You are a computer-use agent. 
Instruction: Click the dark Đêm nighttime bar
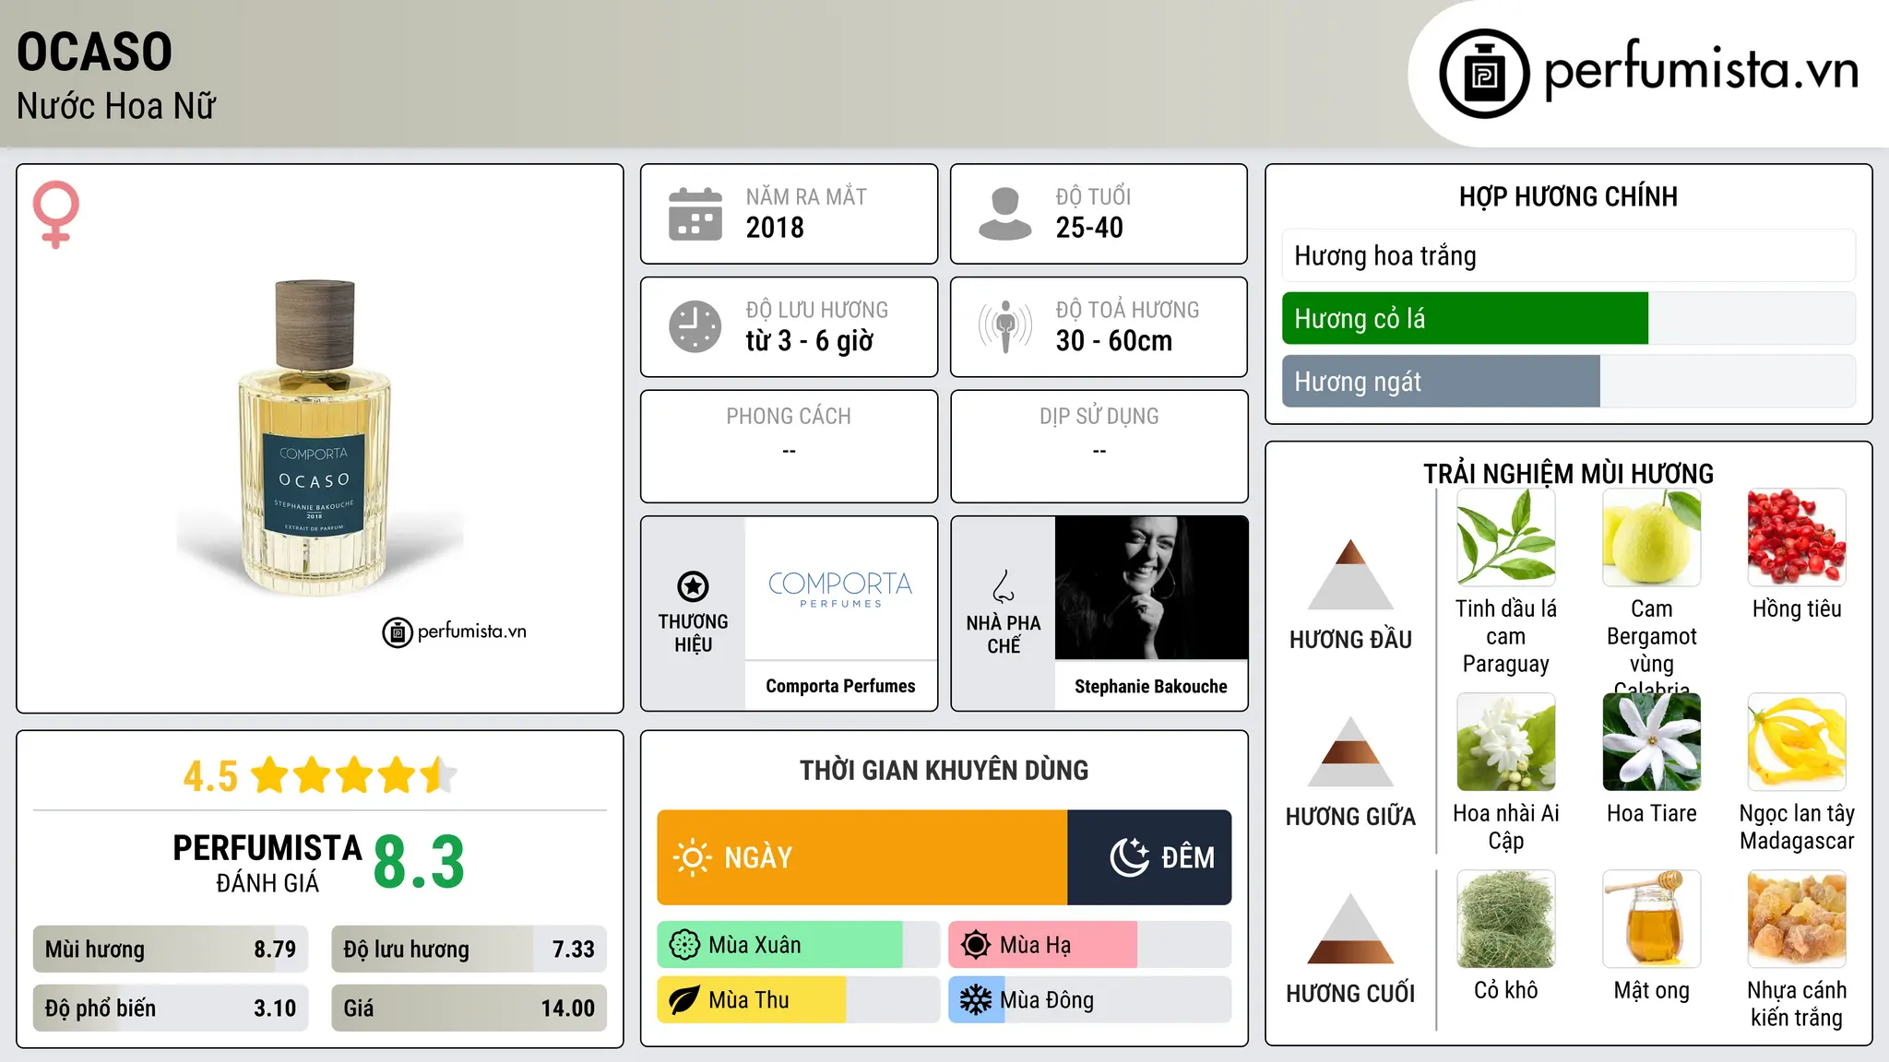(1149, 857)
